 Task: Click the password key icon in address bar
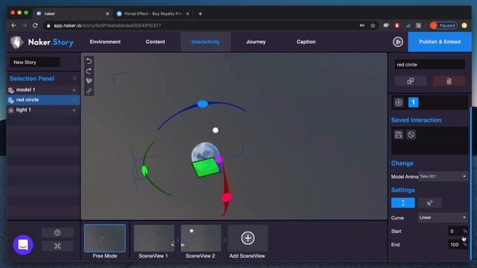(362, 25)
